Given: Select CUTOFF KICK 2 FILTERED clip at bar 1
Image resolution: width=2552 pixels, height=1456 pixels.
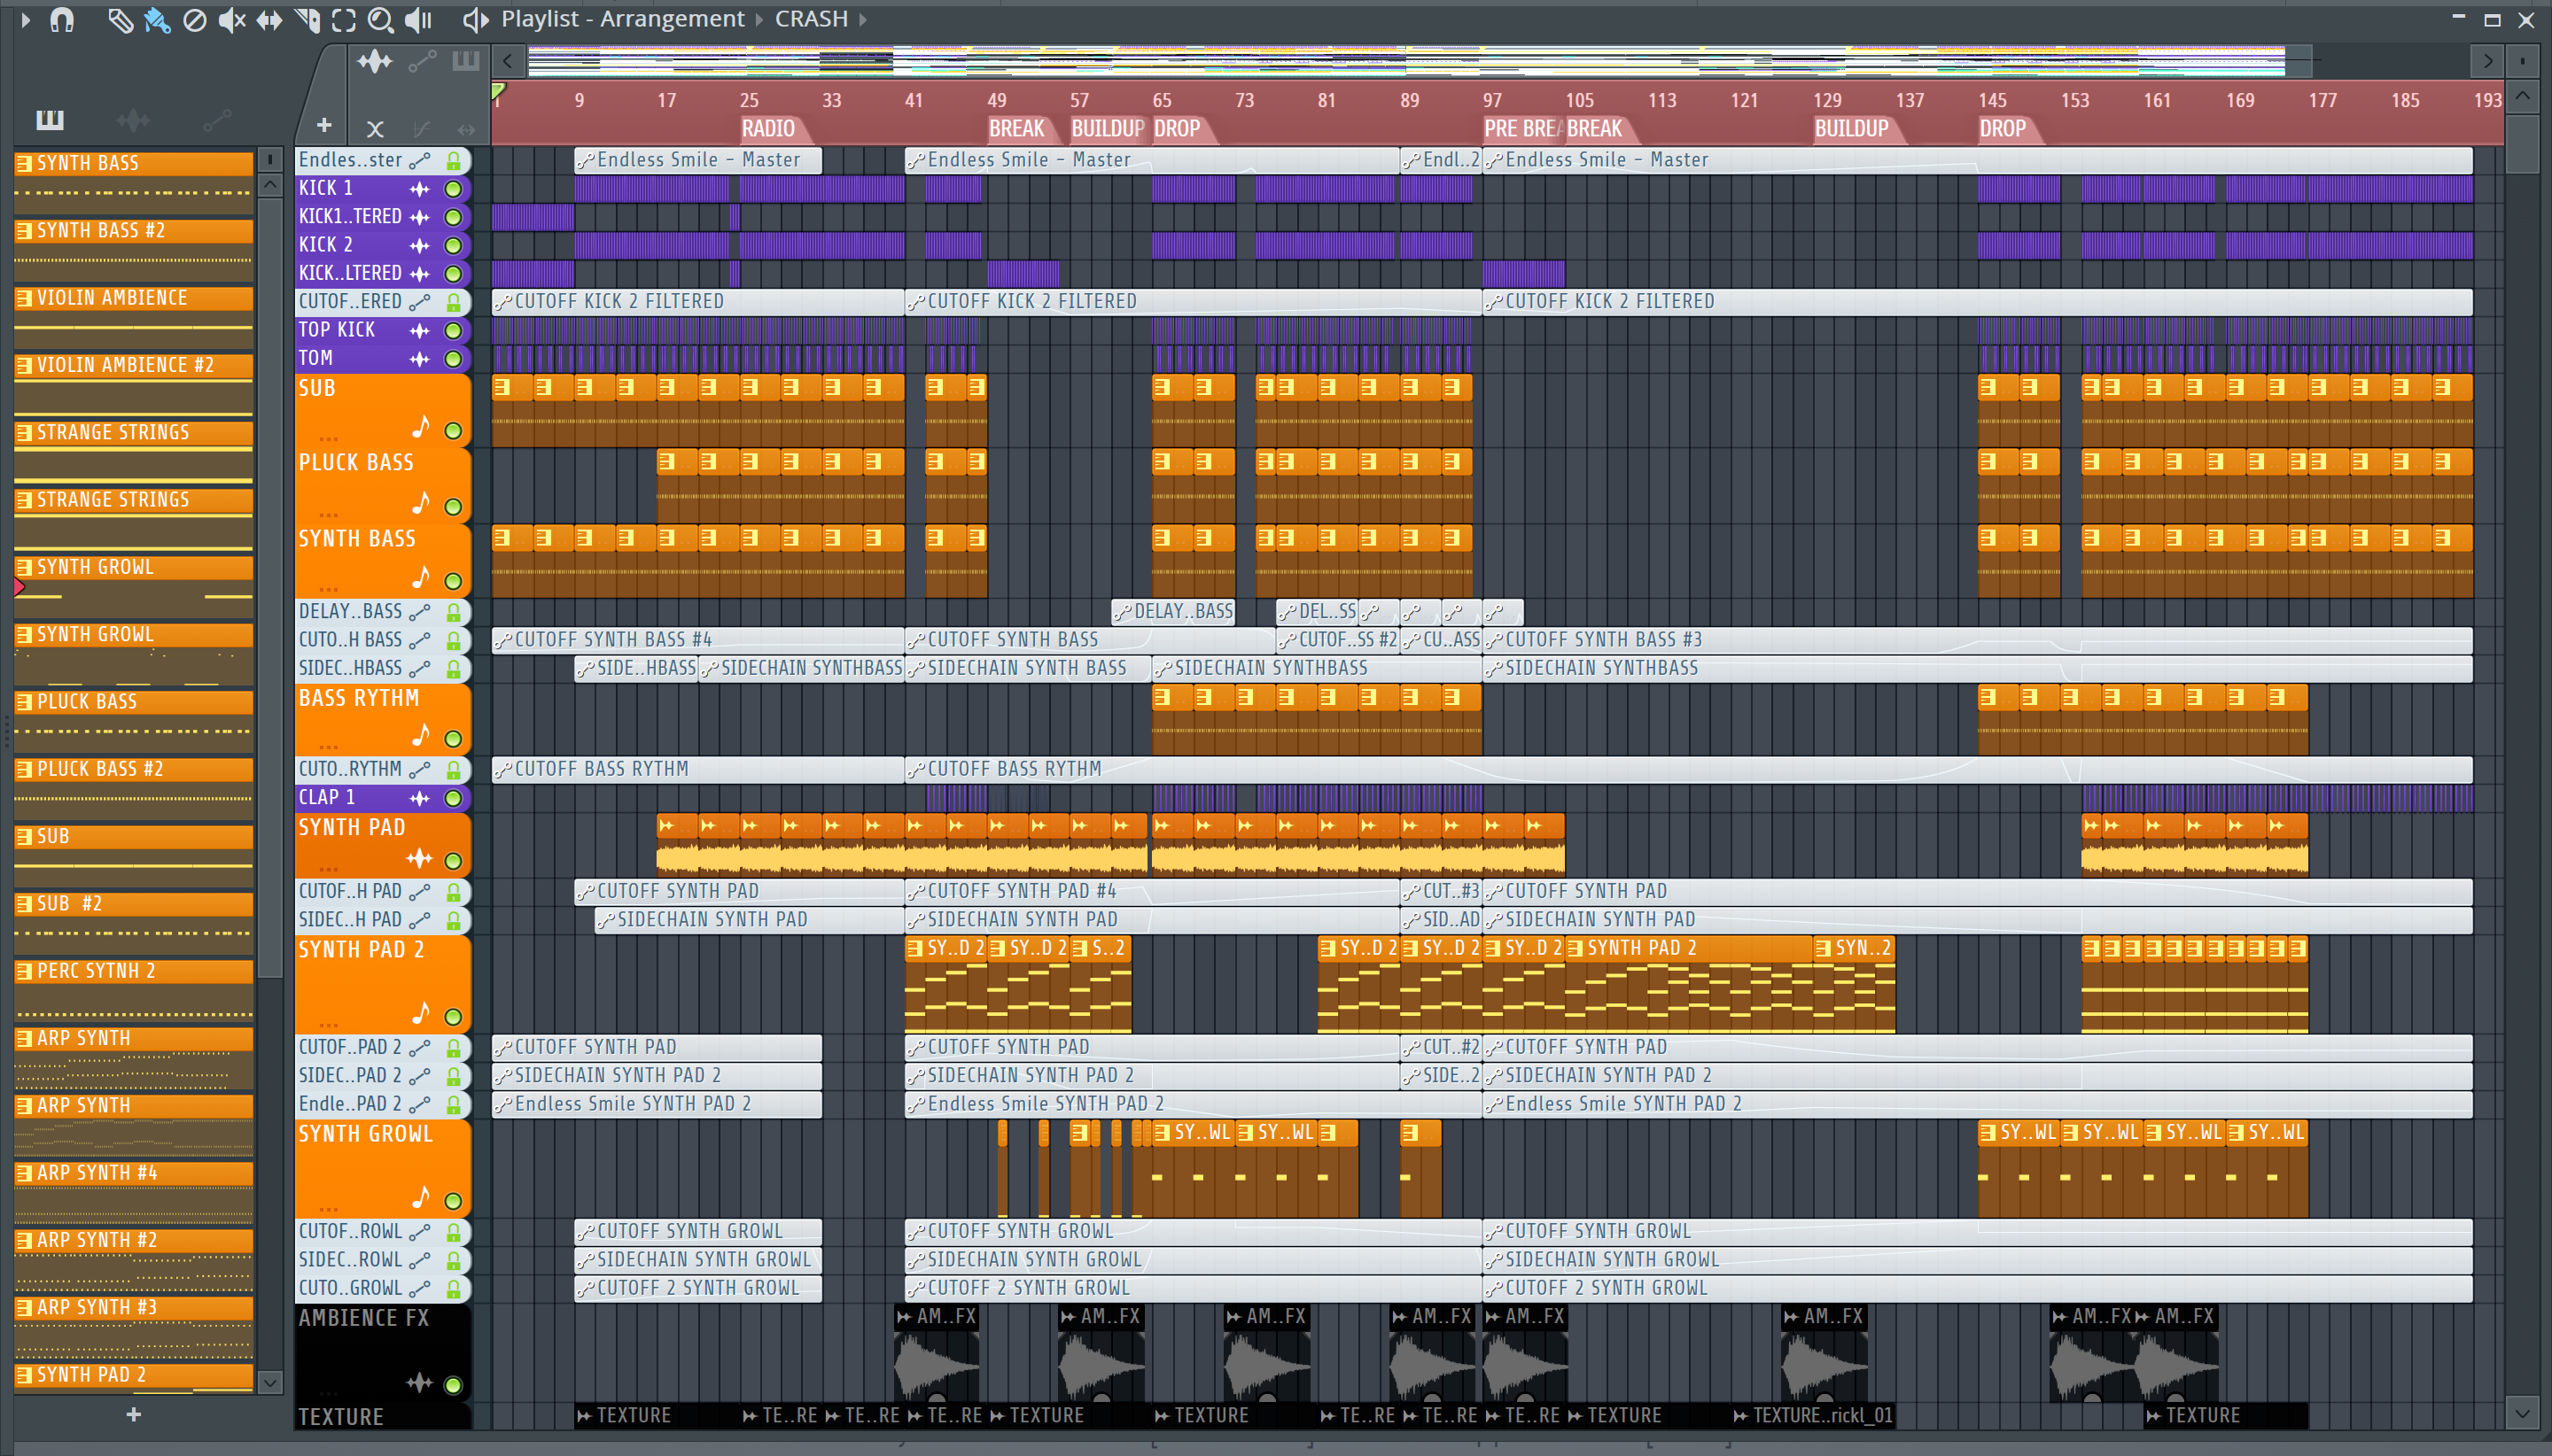Looking at the screenshot, I should coord(697,302).
